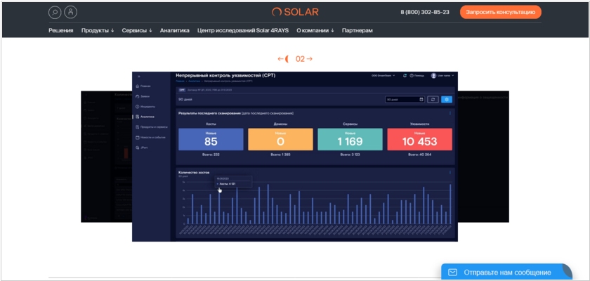Click the envelope icon in chat widget
The height and width of the screenshot is (281, 590).
[452, 272]
